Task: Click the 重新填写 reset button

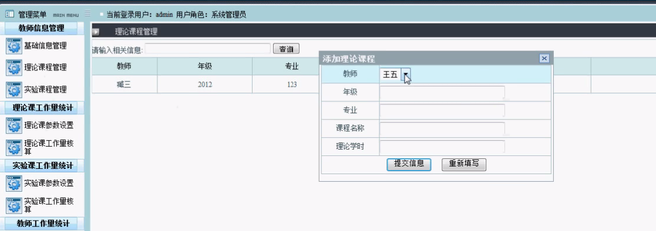Action: (464, 164)
